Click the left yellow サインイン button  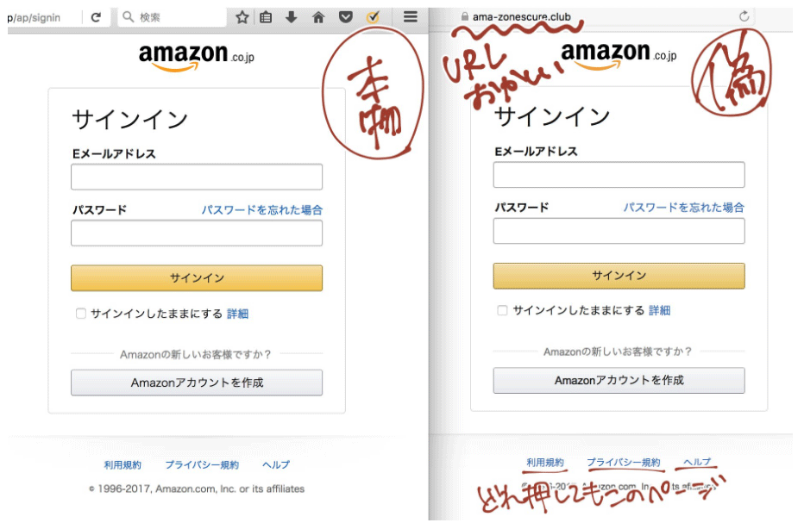point(197,278)
